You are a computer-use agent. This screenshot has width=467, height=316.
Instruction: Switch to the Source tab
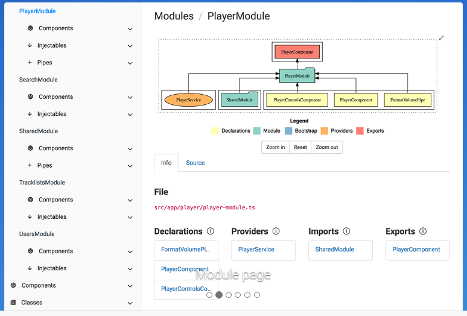click(x=195, y=163)
